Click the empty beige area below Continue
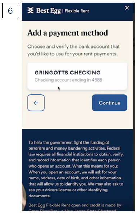The image size is (137, 214). click(77, 120)
